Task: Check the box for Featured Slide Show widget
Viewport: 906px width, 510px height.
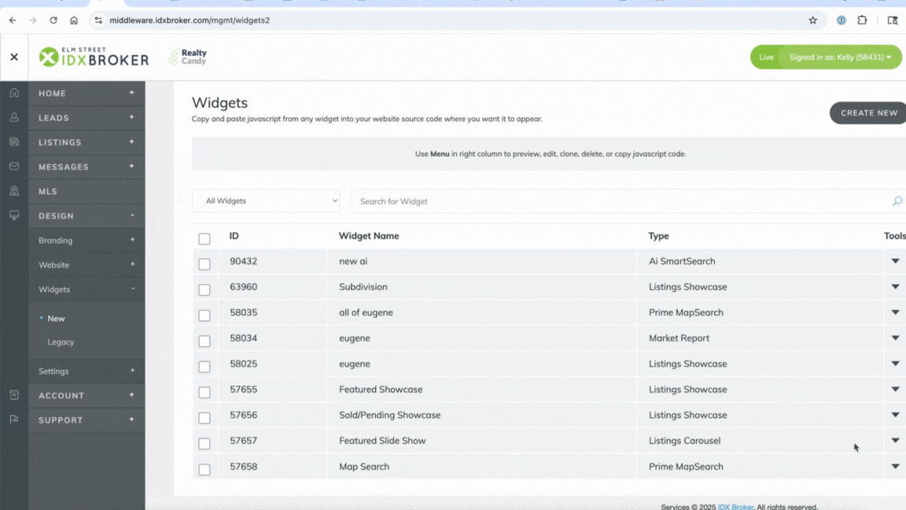Action: point(204,444)
